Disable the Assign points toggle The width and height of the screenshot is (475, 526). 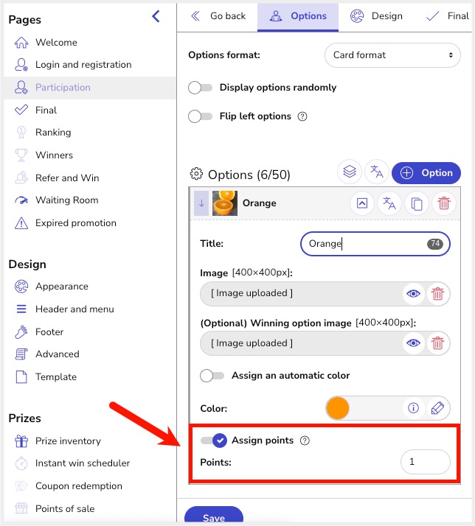point(213,441)
